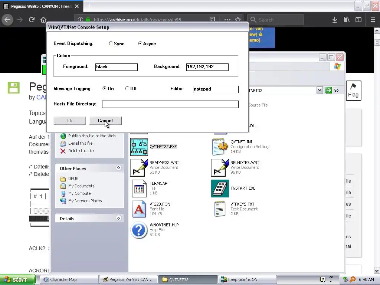
Task: Select the Pegasus Win95 browser tab
Action: pos(42,6)
